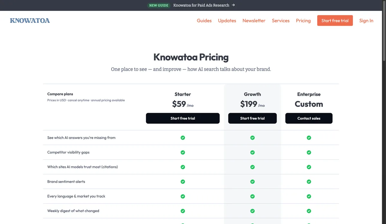
Task: Click 'Weekly digest of what changed' label
Action: (x=73, y=211)
